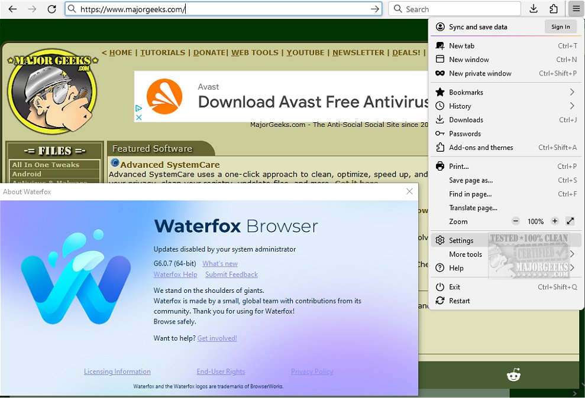
Task: Expand the Bookmarks submenu chevron
Action: click(571, 92)
